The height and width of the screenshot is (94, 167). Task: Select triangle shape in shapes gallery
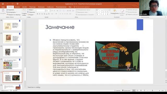[97, 12]
